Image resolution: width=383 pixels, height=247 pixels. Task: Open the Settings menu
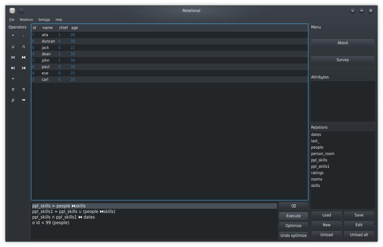tap(44, 20)
